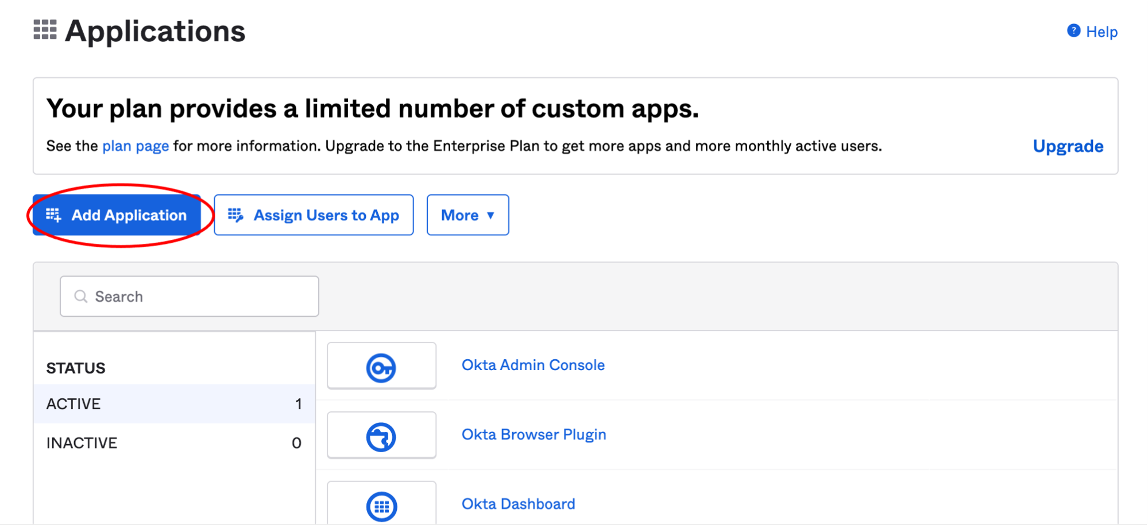Click the magnifier icon in the search box
Viewport: 1148px width, 525px height.
pyautogui.click(x=81, y=297)
